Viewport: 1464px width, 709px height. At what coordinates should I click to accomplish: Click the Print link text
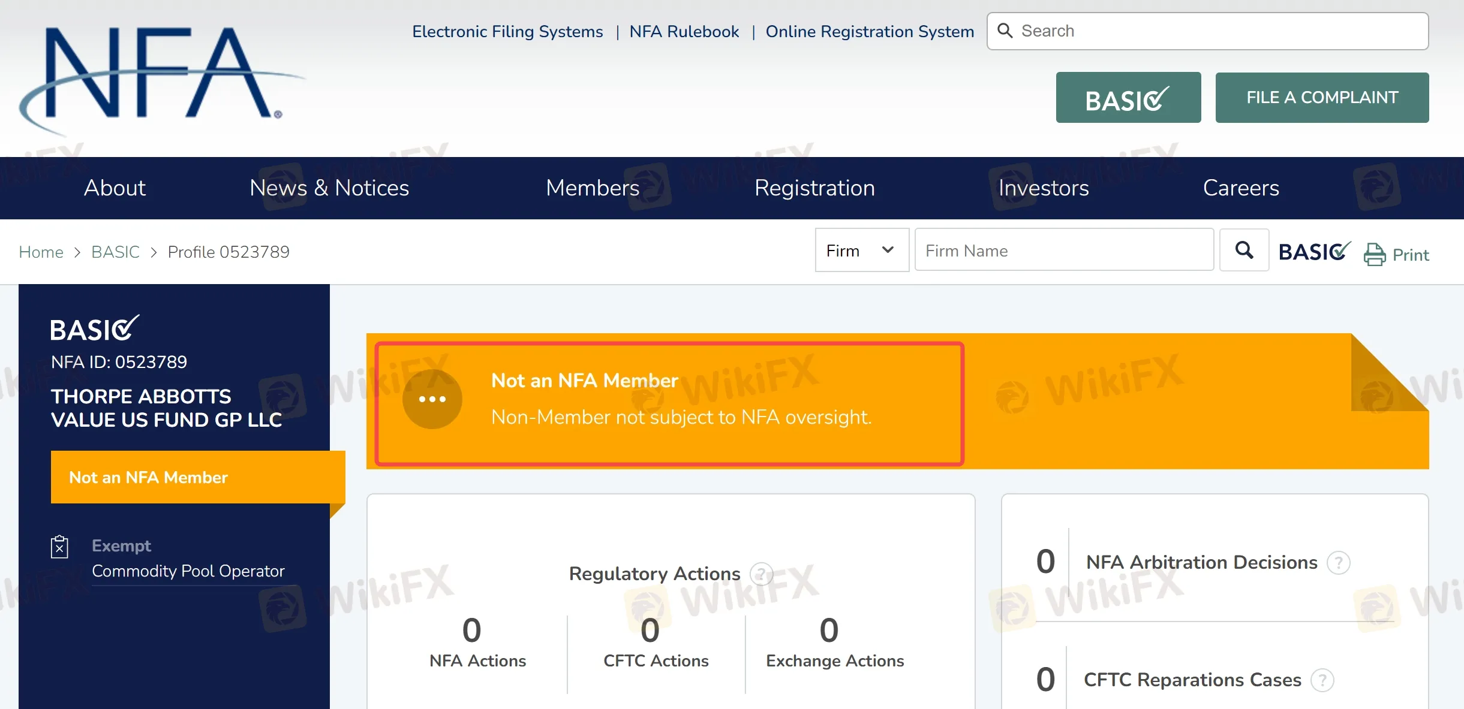[x=1411, y=255]
